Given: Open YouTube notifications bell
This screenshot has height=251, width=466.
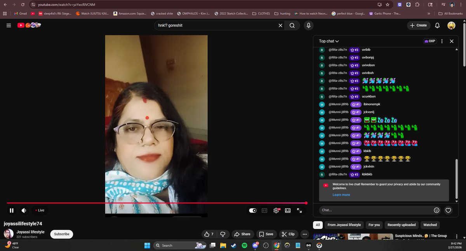Looking at the screenshot, I should tap(437, 25).
